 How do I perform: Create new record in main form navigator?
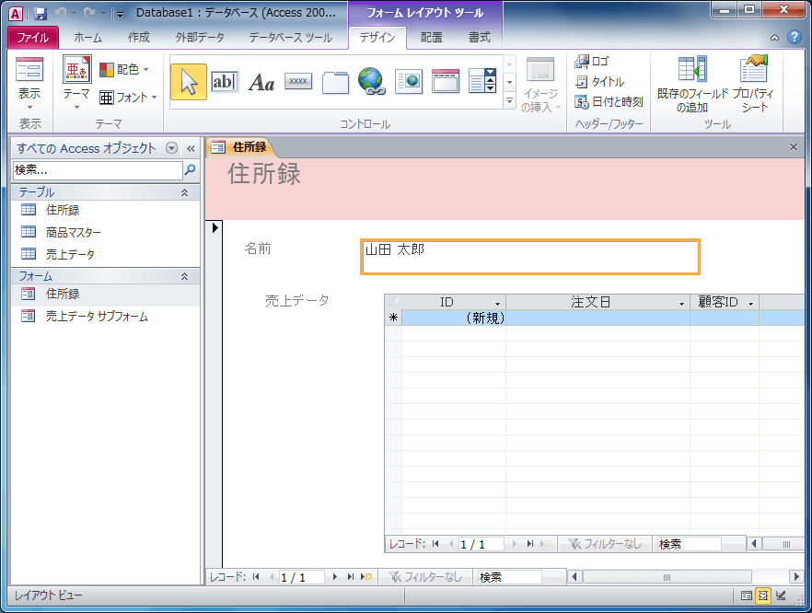(366, 577)
